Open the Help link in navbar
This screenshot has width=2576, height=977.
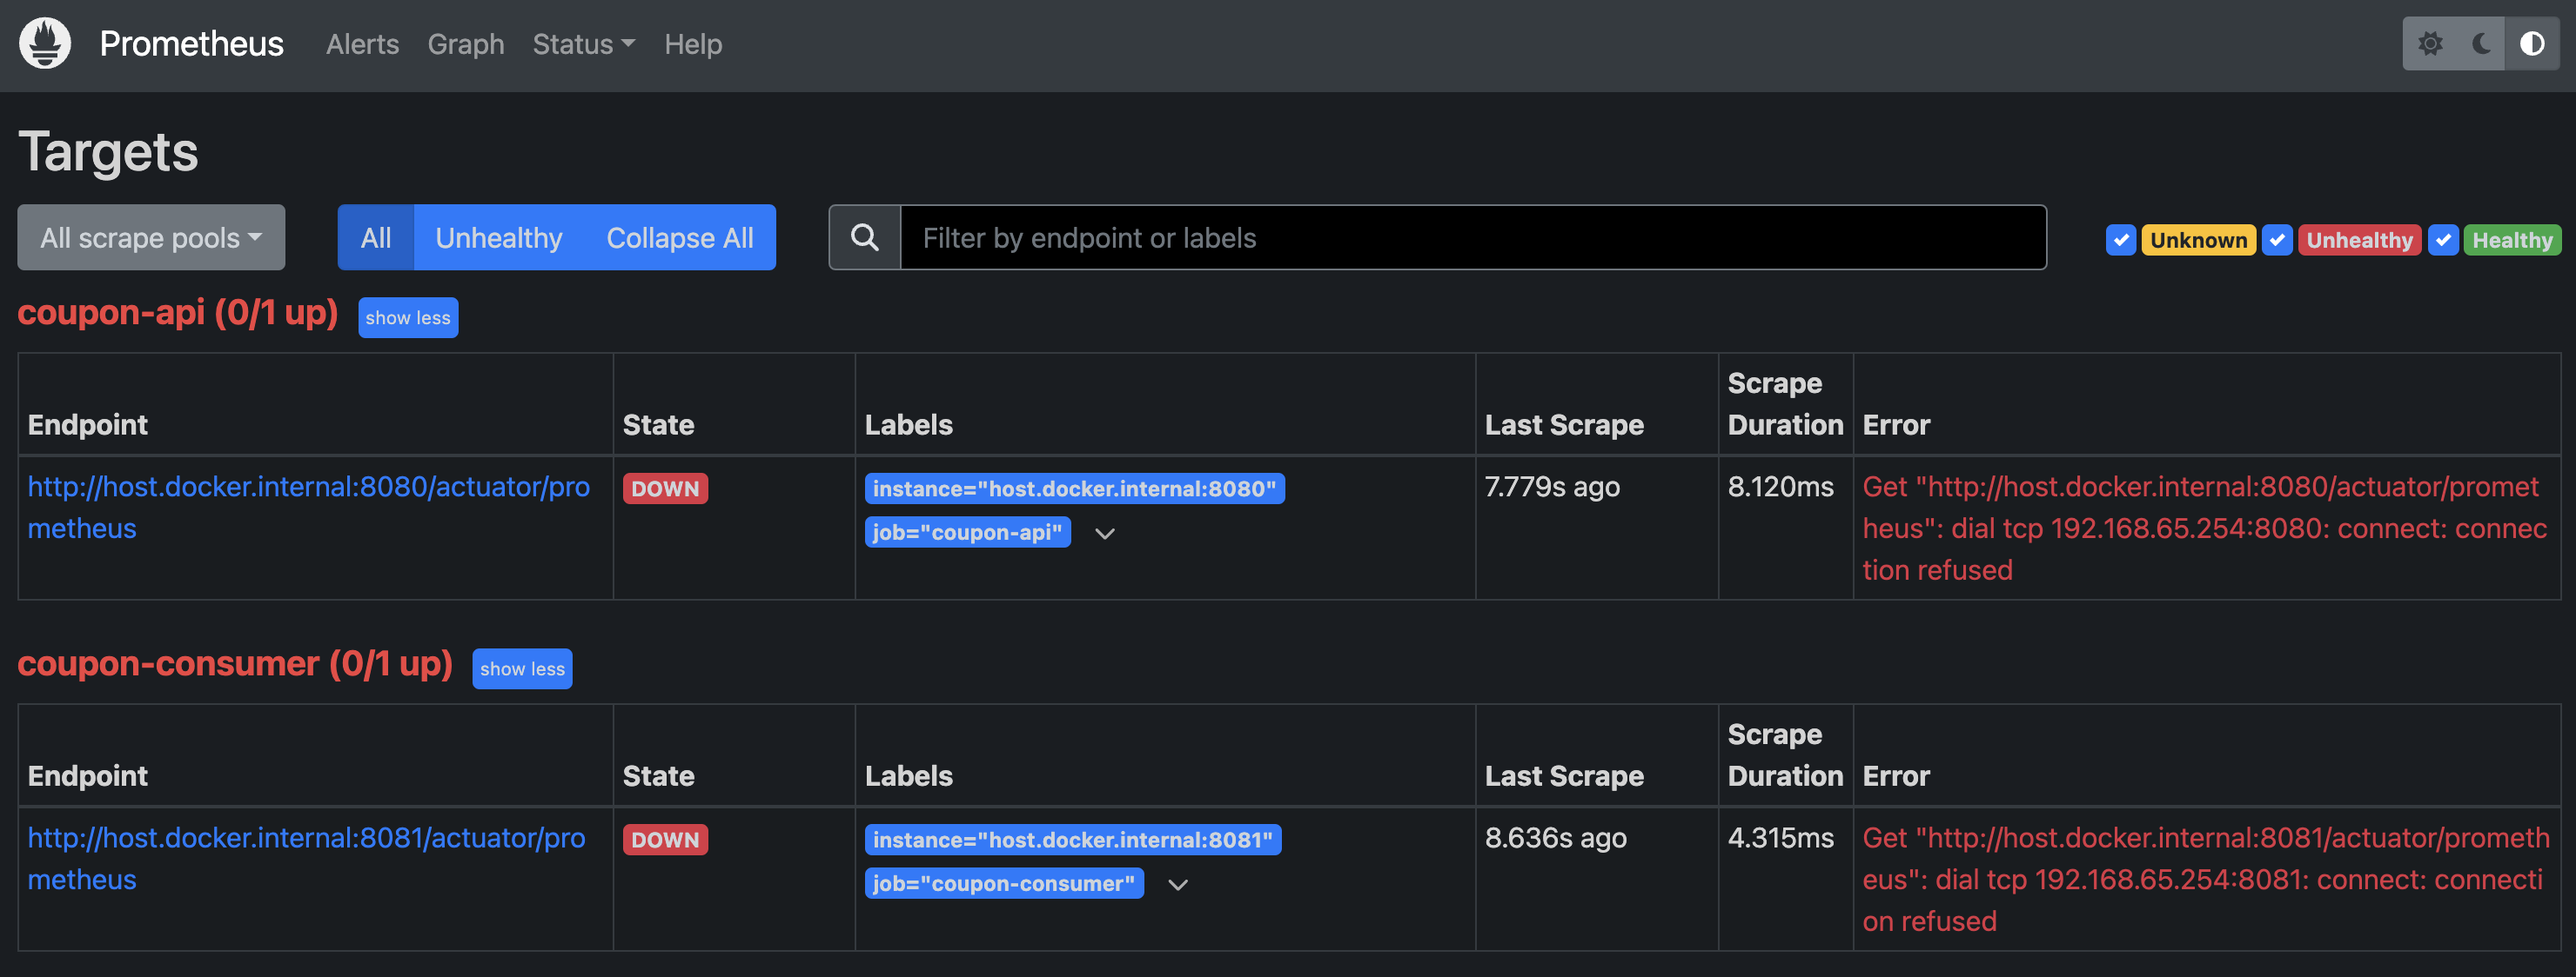(x=693, y=44)
